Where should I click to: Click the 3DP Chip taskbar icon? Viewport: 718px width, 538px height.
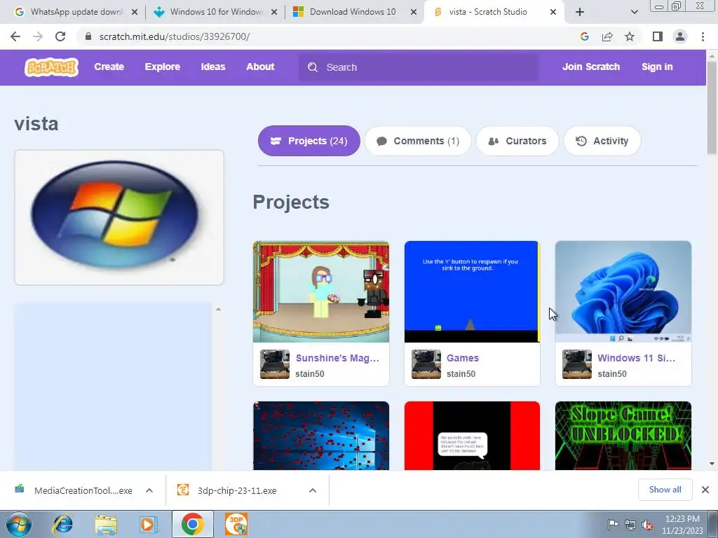pos(236,524)
